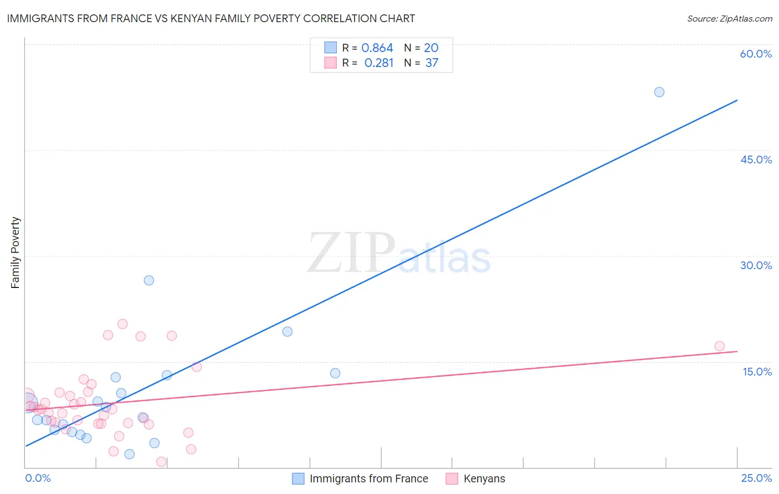Select the highest blue data point near 55%
The height and width of the screenshot is (494, 779).
[x=659, y=92]
